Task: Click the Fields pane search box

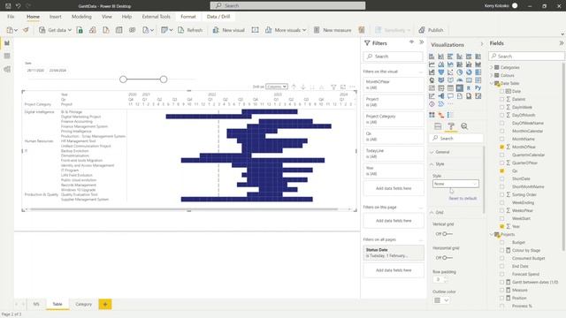Action: (527, 57)
